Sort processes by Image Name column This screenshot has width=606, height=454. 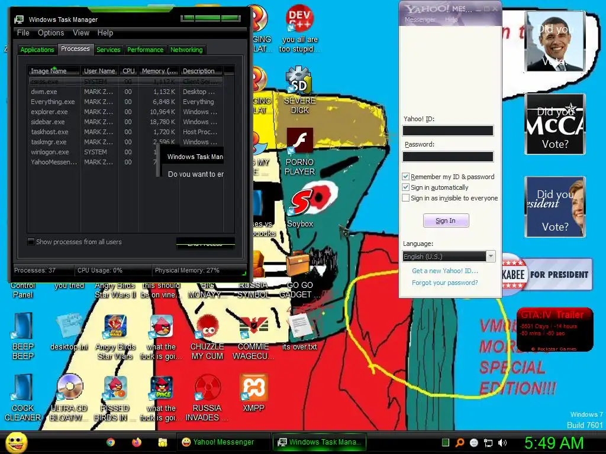point(54,71)
